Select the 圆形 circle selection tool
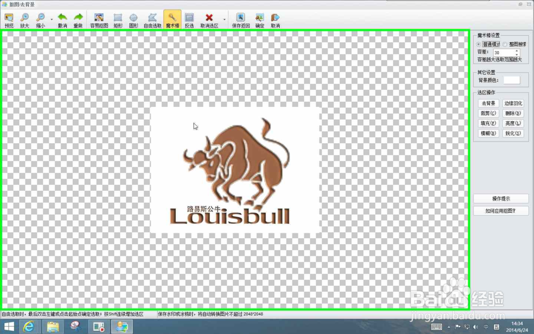 (x=133, y=20)
